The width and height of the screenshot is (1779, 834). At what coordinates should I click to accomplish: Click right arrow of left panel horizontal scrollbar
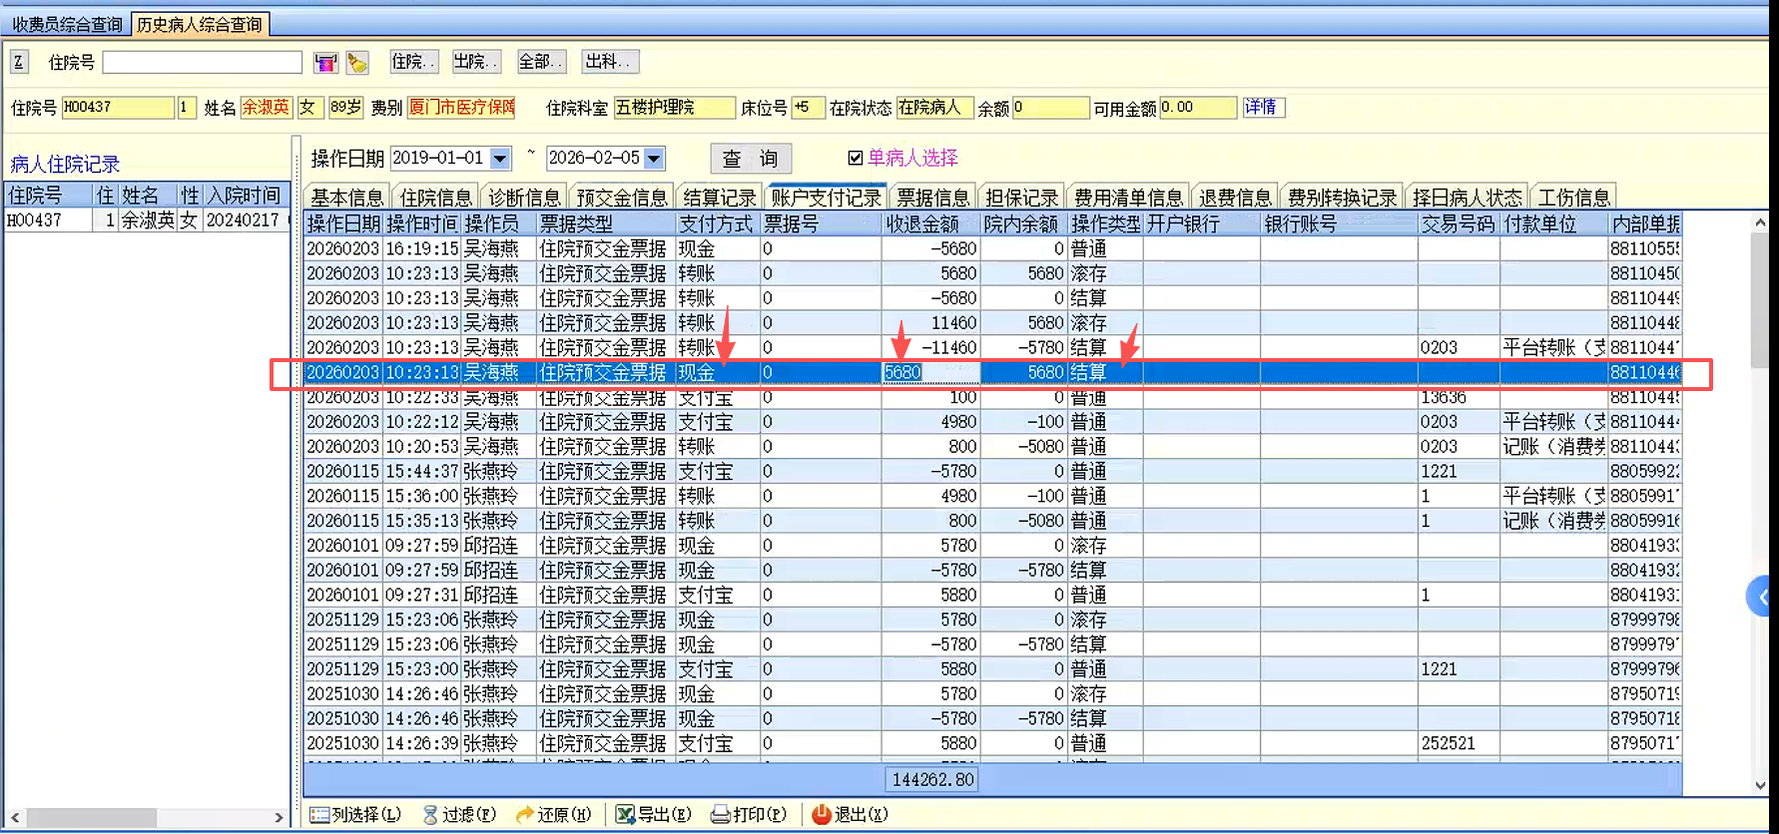pyautogui.click(x=279, y=817)
